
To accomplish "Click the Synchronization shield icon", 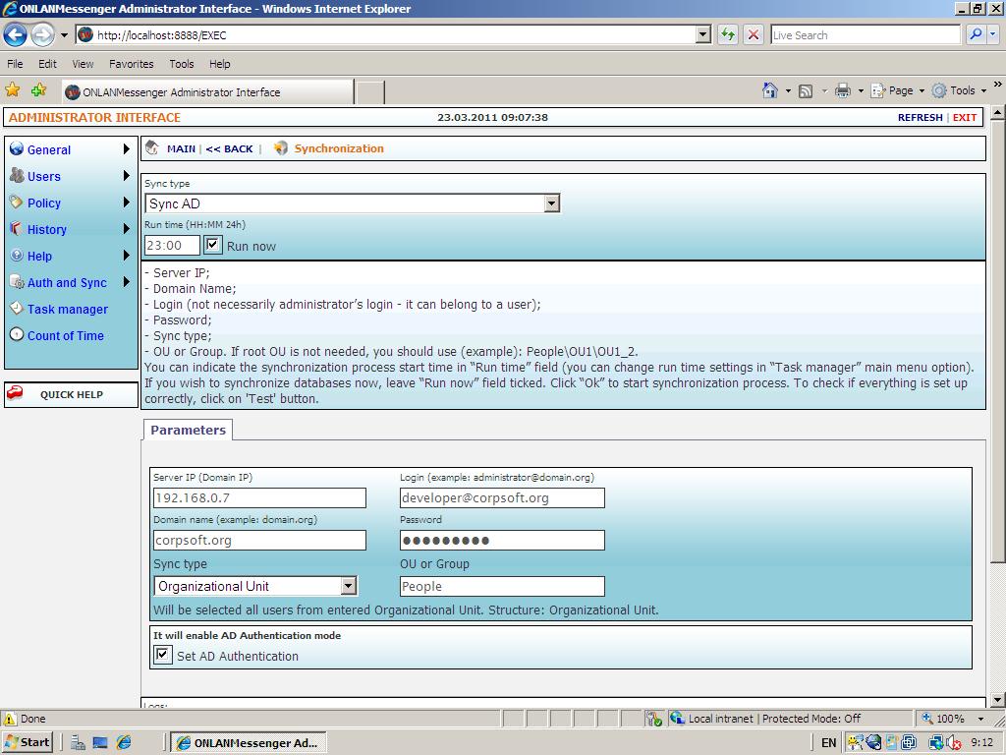I will (281, 148).
